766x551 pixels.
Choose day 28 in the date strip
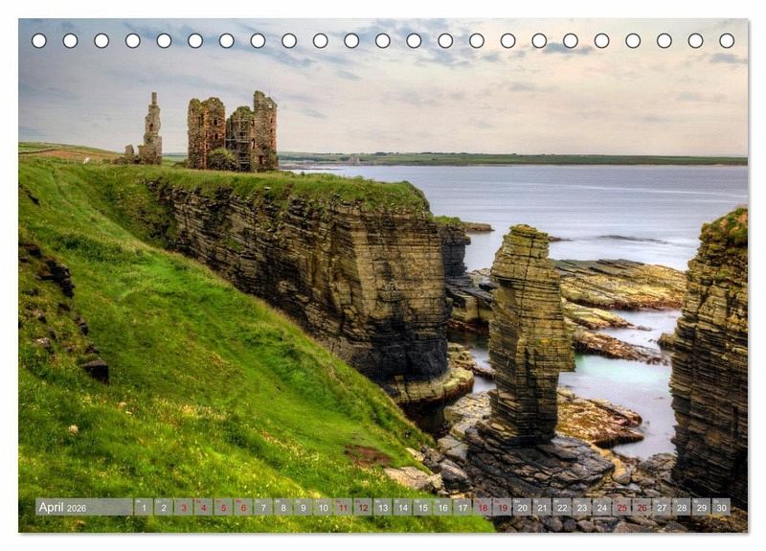coord(681,507)
